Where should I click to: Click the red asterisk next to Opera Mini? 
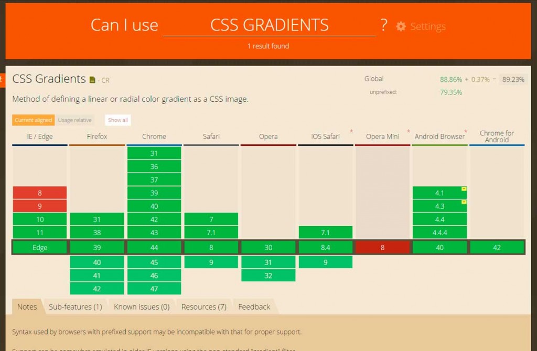(x=408, y=131)
